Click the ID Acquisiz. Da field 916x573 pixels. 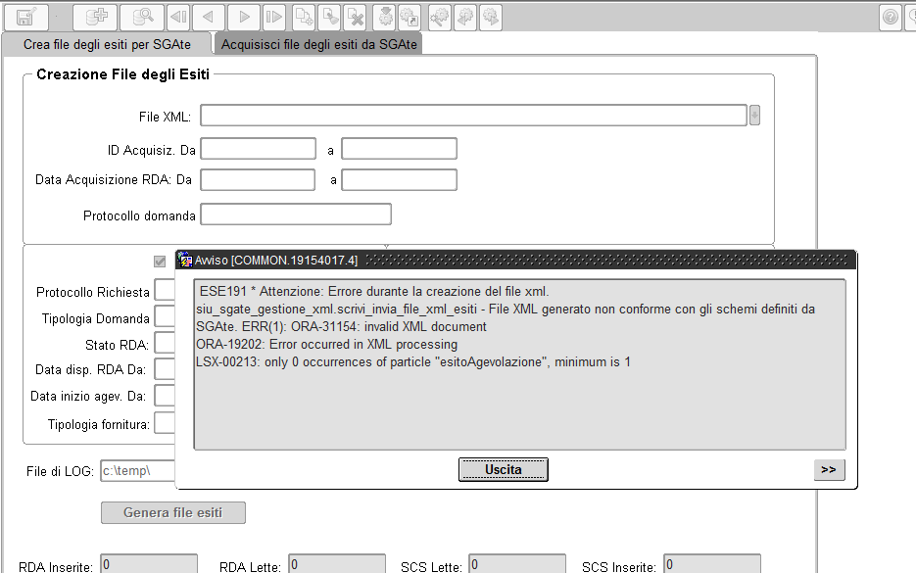(x=259, y=149)
